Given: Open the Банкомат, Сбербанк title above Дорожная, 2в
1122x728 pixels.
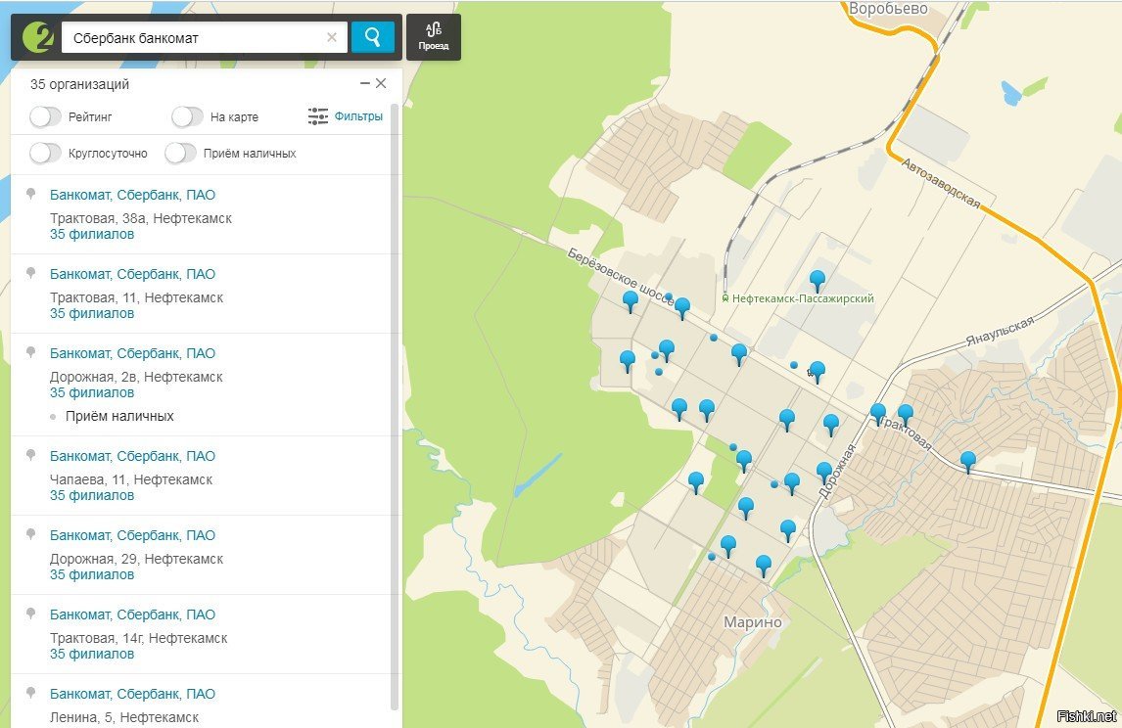Looking at the screenshot, I should tap(132, 354).
